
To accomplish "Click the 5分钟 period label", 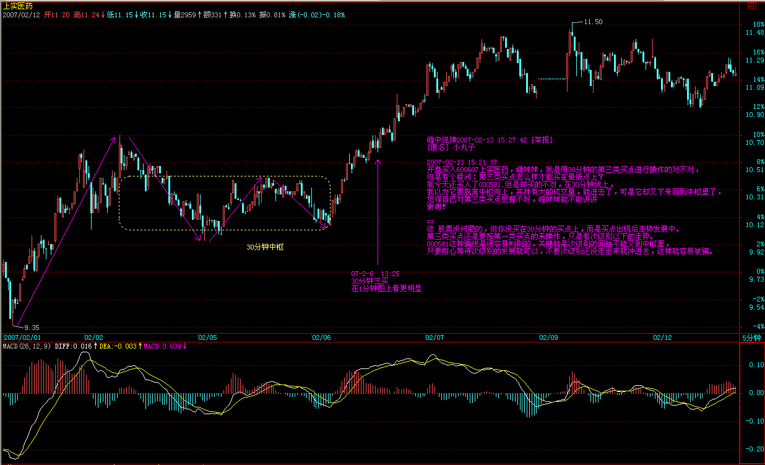I will click(752, 337).
